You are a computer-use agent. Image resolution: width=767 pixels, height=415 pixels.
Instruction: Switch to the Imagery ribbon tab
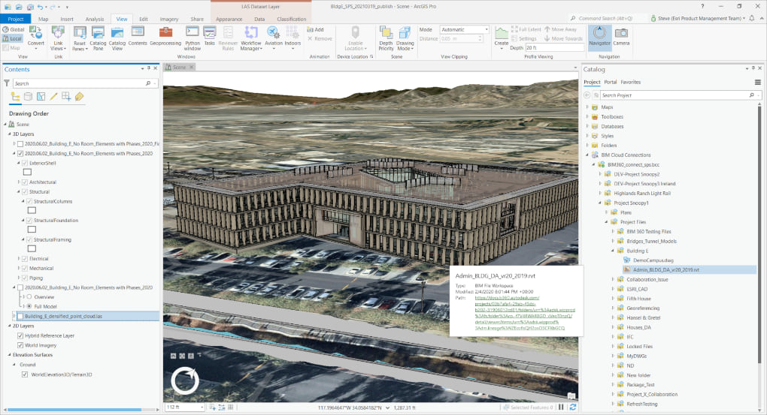click(170, 19)
